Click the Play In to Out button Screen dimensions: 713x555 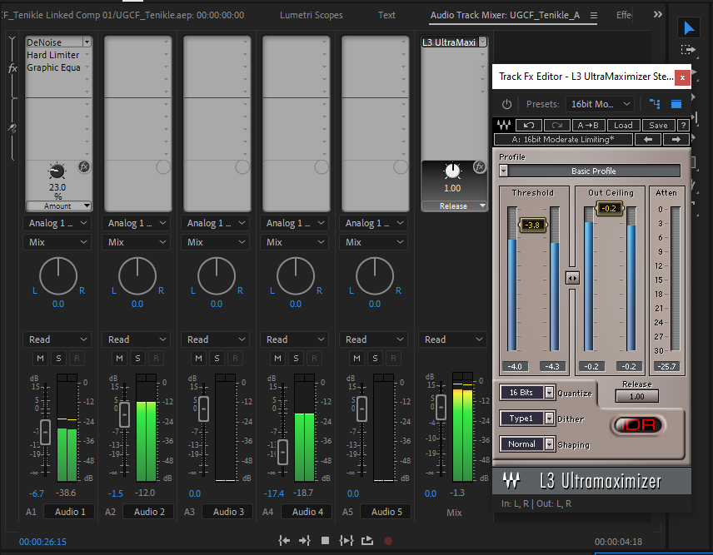(347, 541)
